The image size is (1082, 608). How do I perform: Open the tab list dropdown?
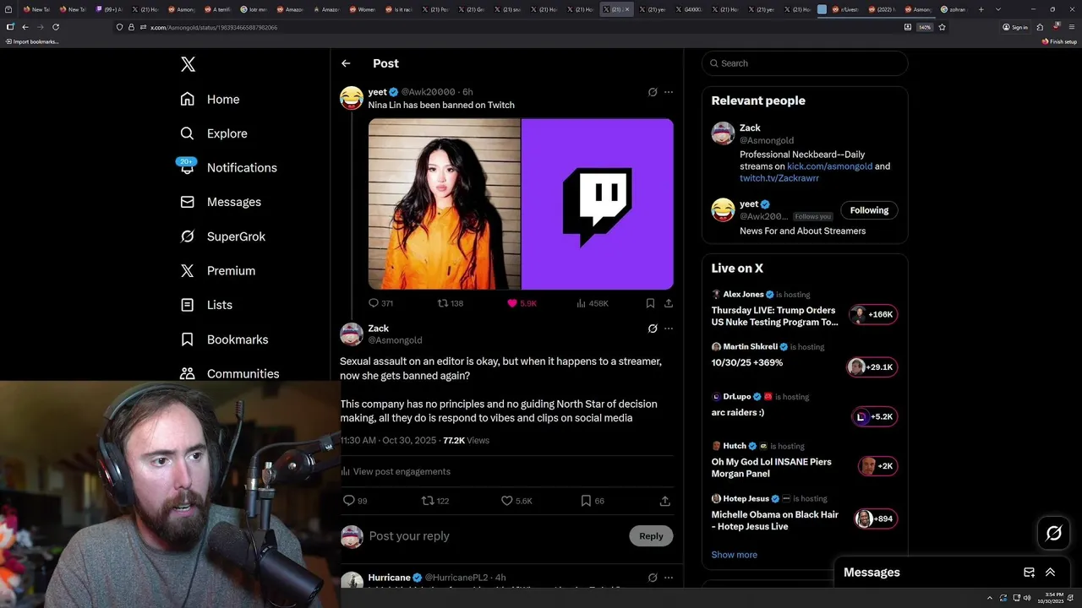(x=998, y=9)
